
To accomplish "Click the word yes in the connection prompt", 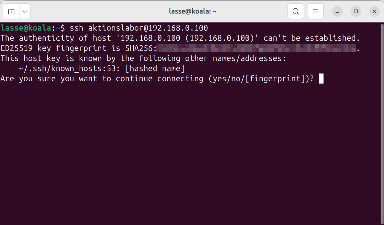I will [x=219, y=79].
